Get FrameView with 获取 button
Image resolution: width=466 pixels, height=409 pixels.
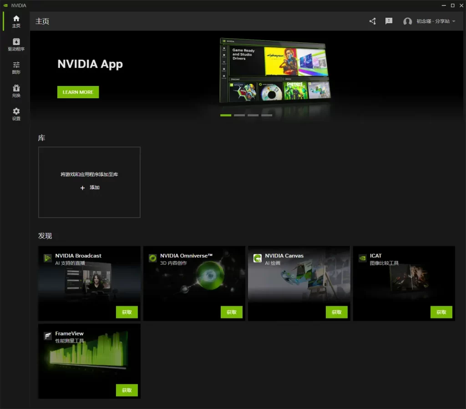tap(127, 390)
